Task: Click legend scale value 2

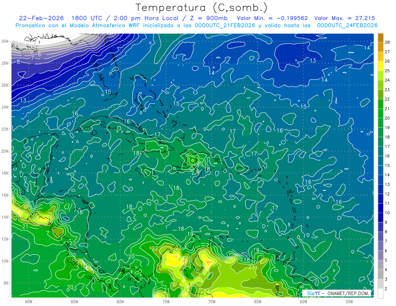Action: [386, 289]
